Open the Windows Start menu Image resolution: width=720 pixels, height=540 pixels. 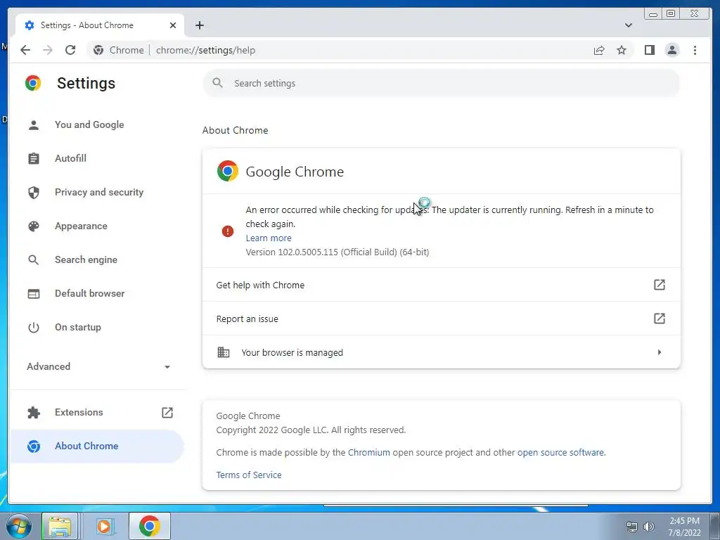point(18,526)
